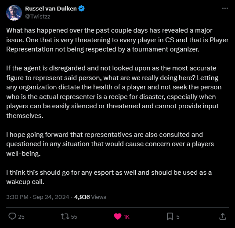Toggle the bookmark icon
Viewport: 235px width, 228px height.
[x=170, y=217]
